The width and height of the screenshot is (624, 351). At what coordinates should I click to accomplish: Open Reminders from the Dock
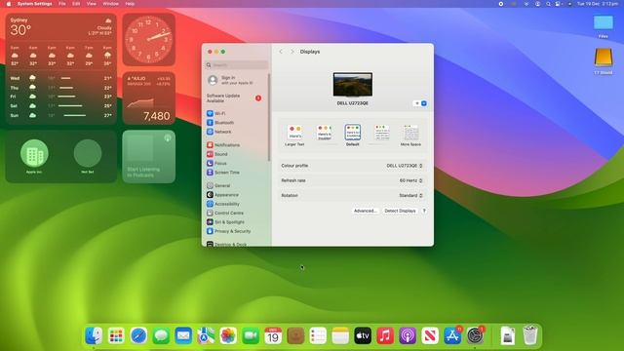pyautogui.click(x=318, y=335)
